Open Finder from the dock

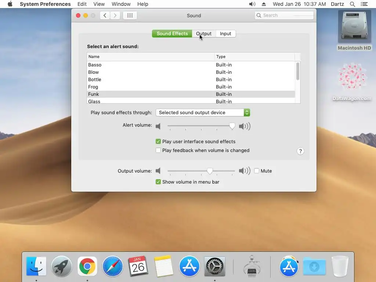coord(36,266)
